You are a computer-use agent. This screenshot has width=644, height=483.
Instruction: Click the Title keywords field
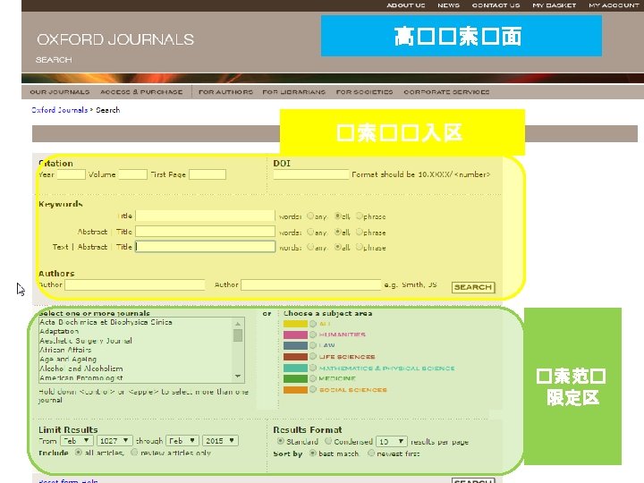(205, 216)
